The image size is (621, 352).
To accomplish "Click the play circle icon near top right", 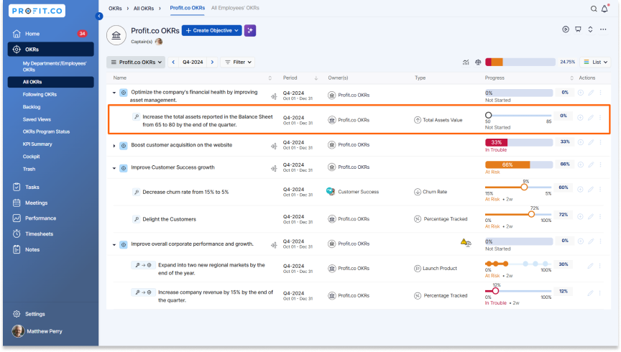I will 566,29.
